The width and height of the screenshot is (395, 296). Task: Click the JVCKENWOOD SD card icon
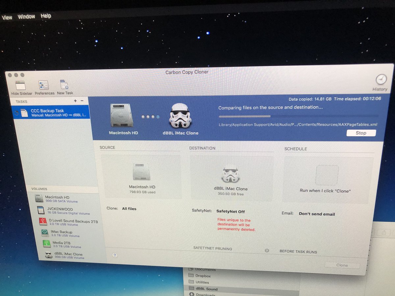pyautogui.click(x=41, y=210)
